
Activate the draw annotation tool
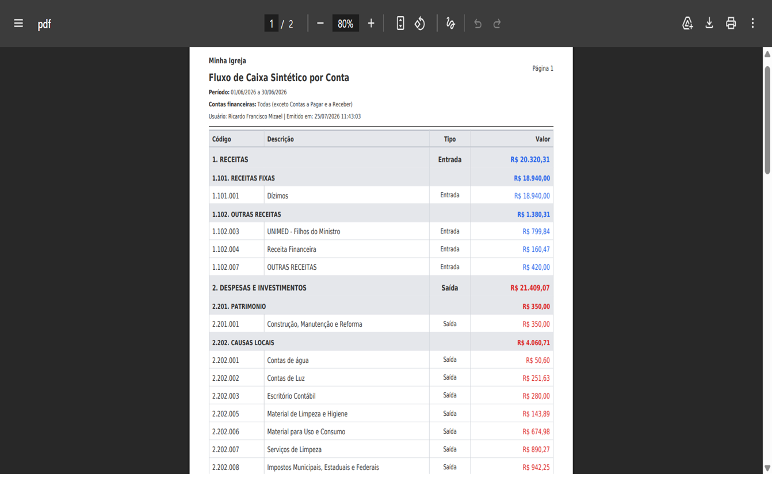click(450, 24)
